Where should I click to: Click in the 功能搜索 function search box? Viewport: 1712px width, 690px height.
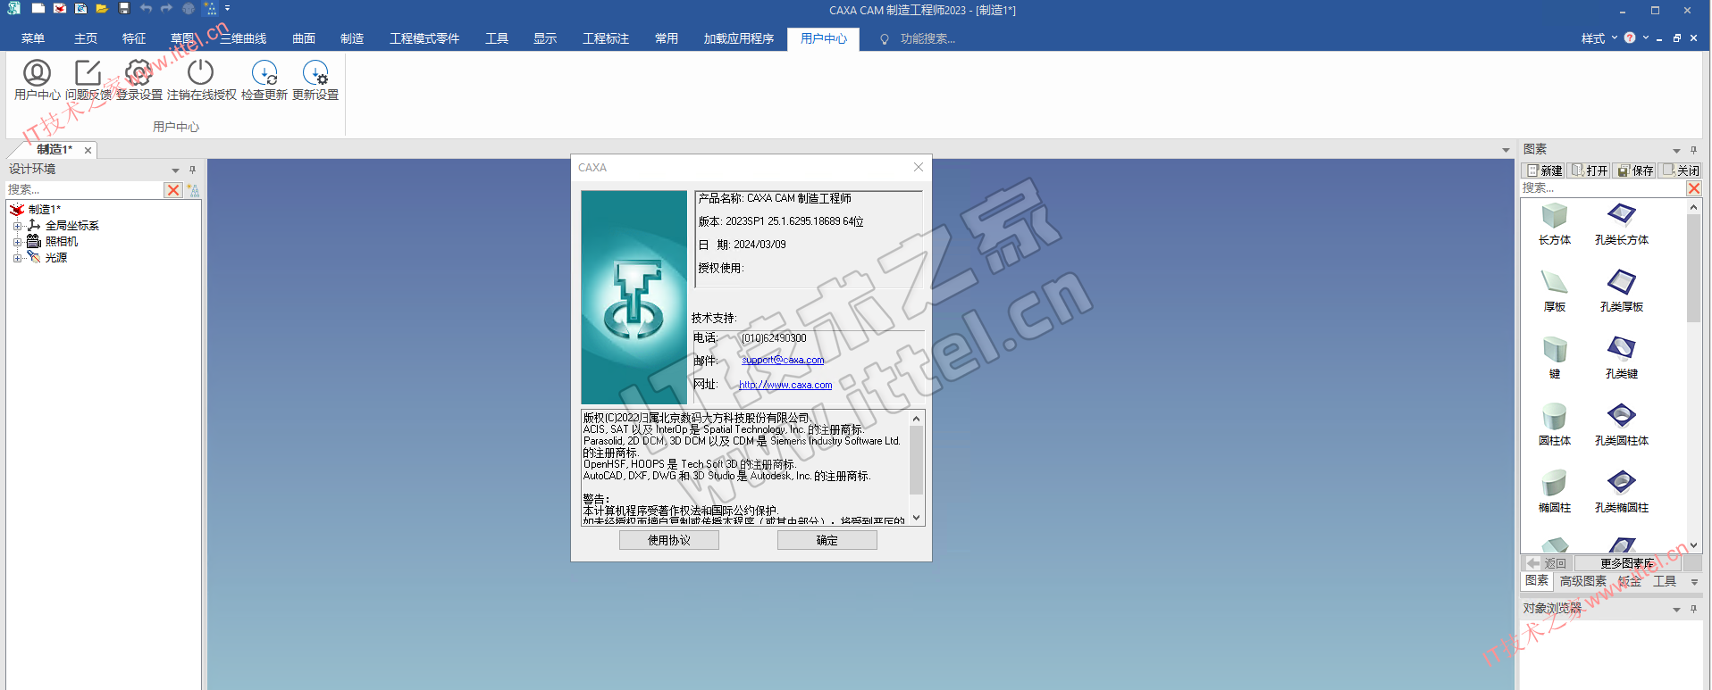927,38
